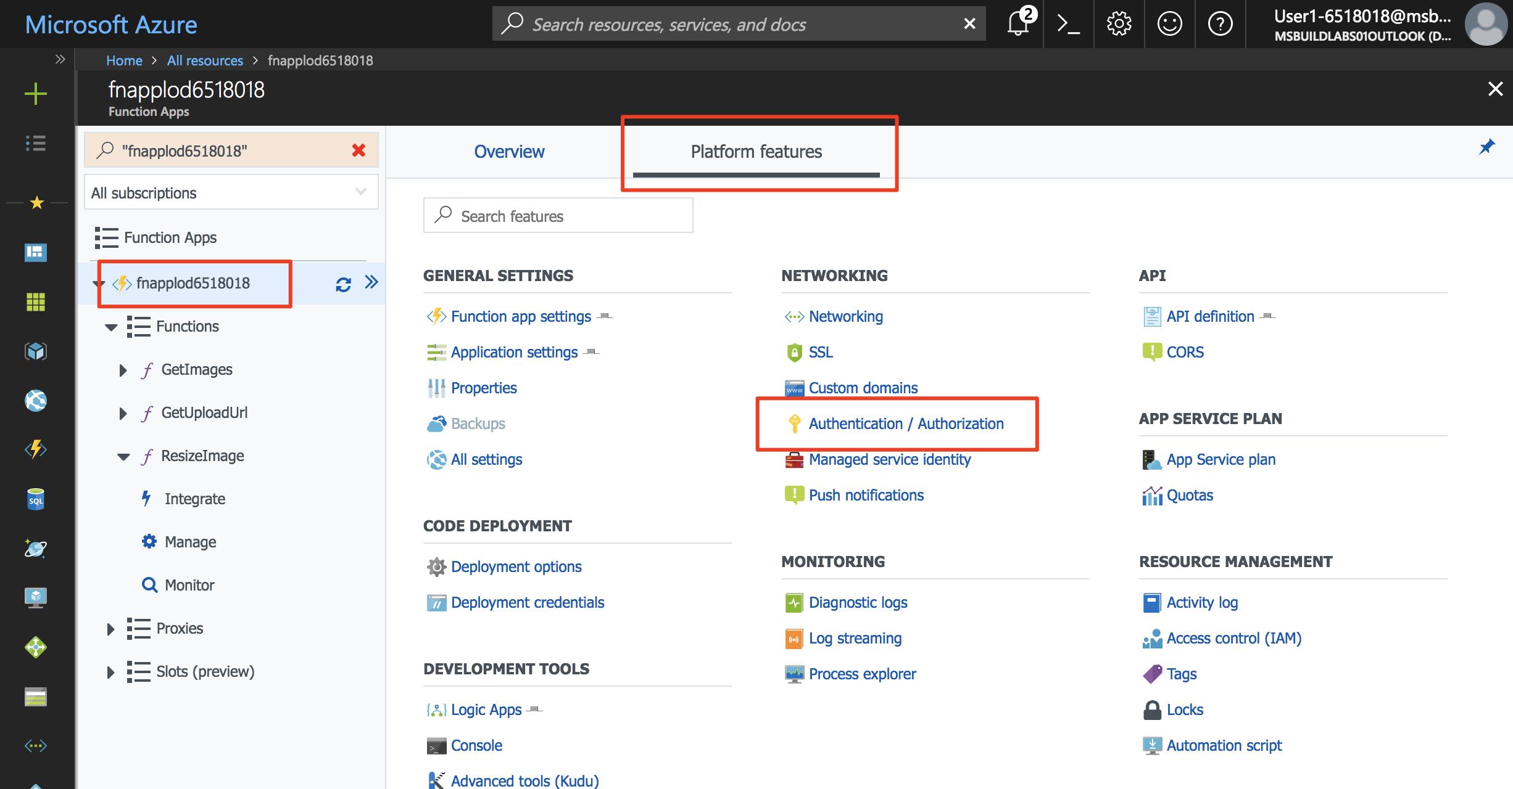Click the favorites star in sidebar

click(36, 202)
